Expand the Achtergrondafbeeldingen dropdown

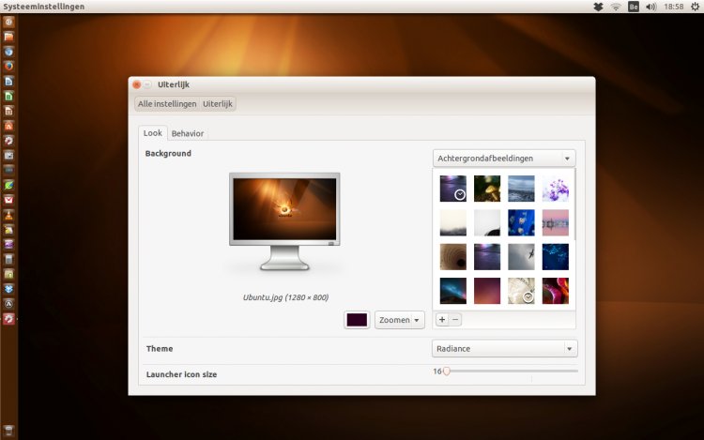(x=504, y=159)
